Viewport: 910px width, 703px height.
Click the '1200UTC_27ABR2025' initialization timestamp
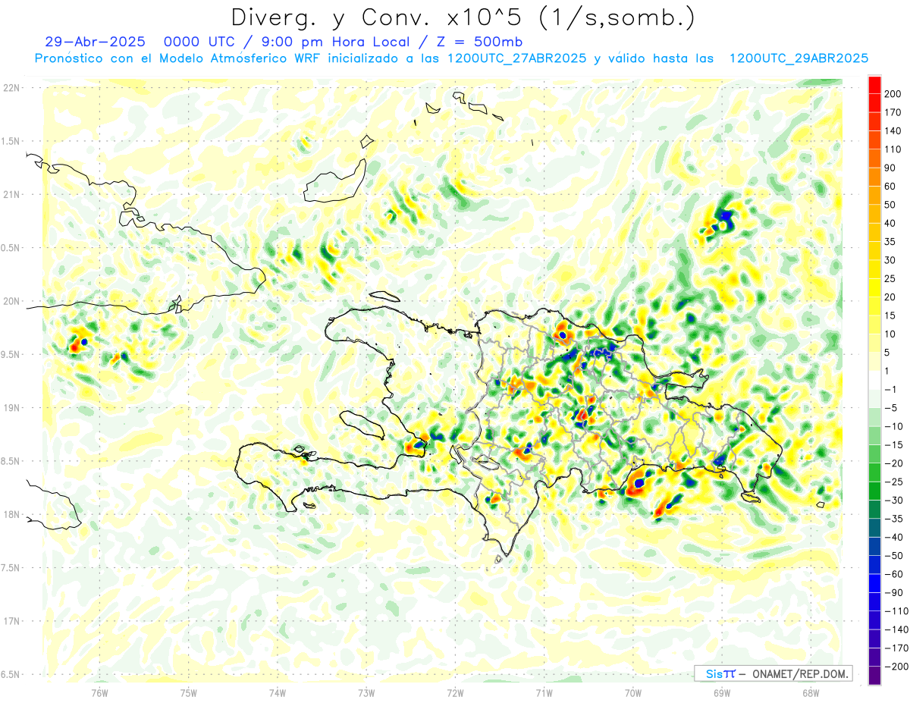(x=516, y=58)
